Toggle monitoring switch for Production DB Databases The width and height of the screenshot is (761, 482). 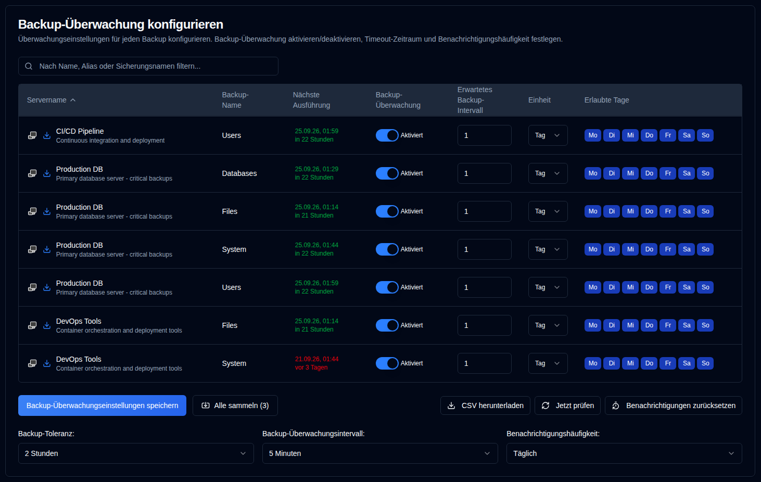coord(387,173)
